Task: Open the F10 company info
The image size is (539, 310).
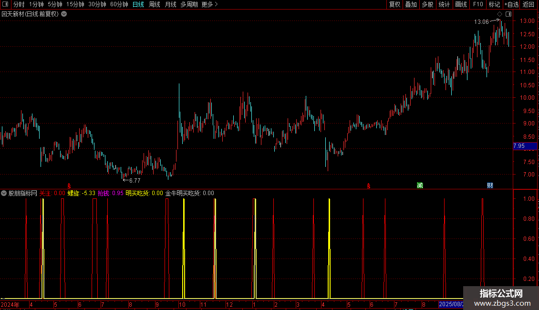Action: click(x=478, y=4)
